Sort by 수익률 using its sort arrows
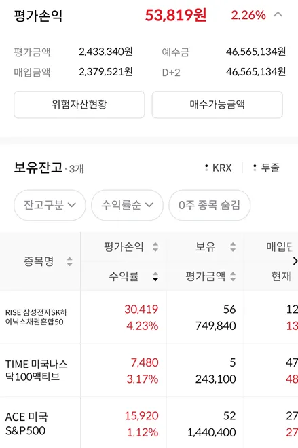The width and height of the screenshot is (298, 448). pos(155,276)
